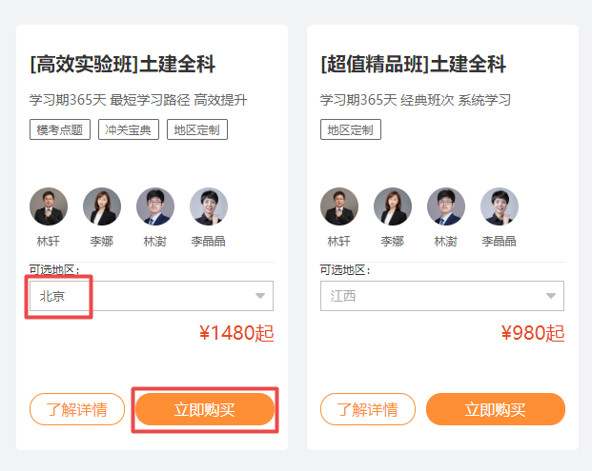Select 地区定制 tag in 高效实验班 card
Viewport: 592px width, 471px height.
click(197, 130)
